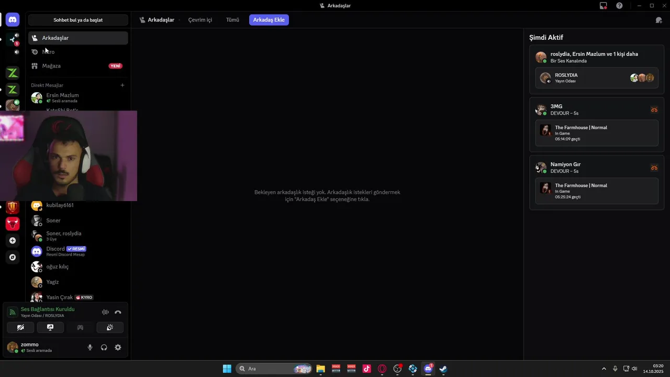Screen dimensions: 670x377
Task: Select the Arkadaşlar header tab
Action: [x=157, y=20]
